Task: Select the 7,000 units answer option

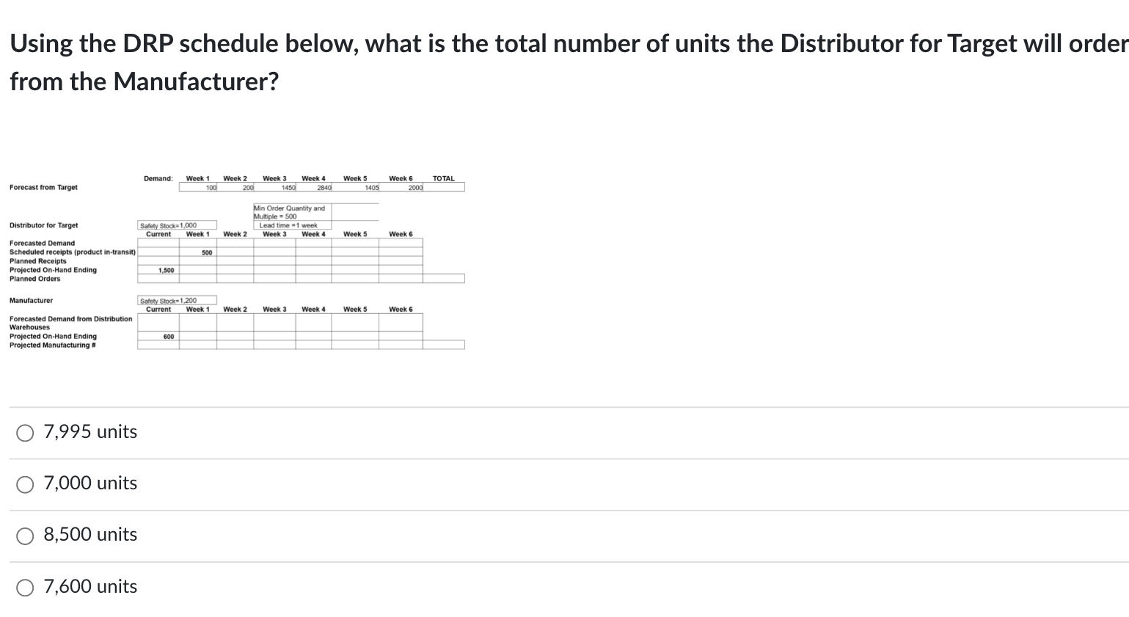Action: pos(24,483)
